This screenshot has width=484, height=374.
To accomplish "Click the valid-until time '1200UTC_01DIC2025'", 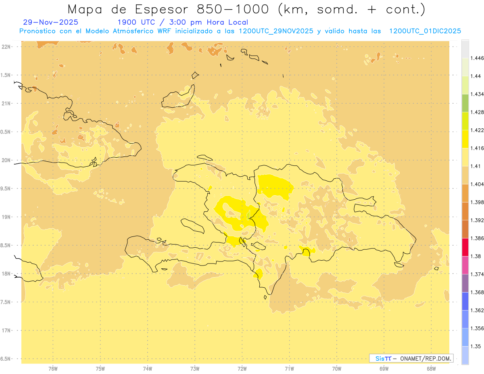I will tap(425, 31).
